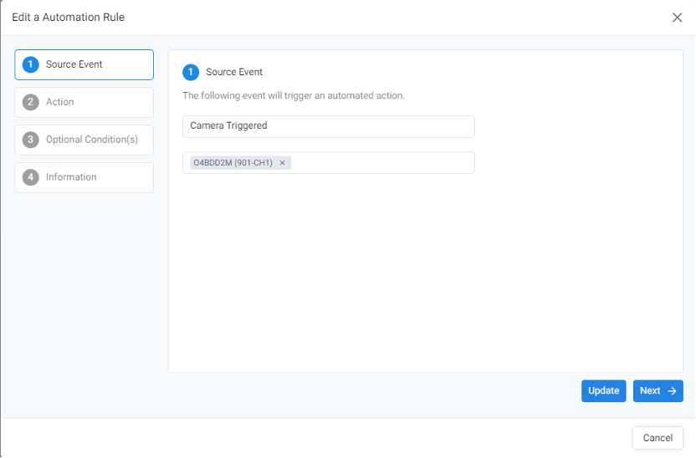Click the trigger description text
The width and height of the screenshot is (696, 458).
pos(294,96)
